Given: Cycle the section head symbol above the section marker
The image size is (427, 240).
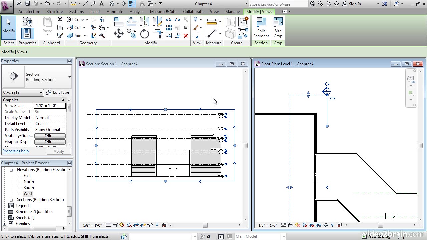Looking at the screenshot, I should click(x=327, y=84).
